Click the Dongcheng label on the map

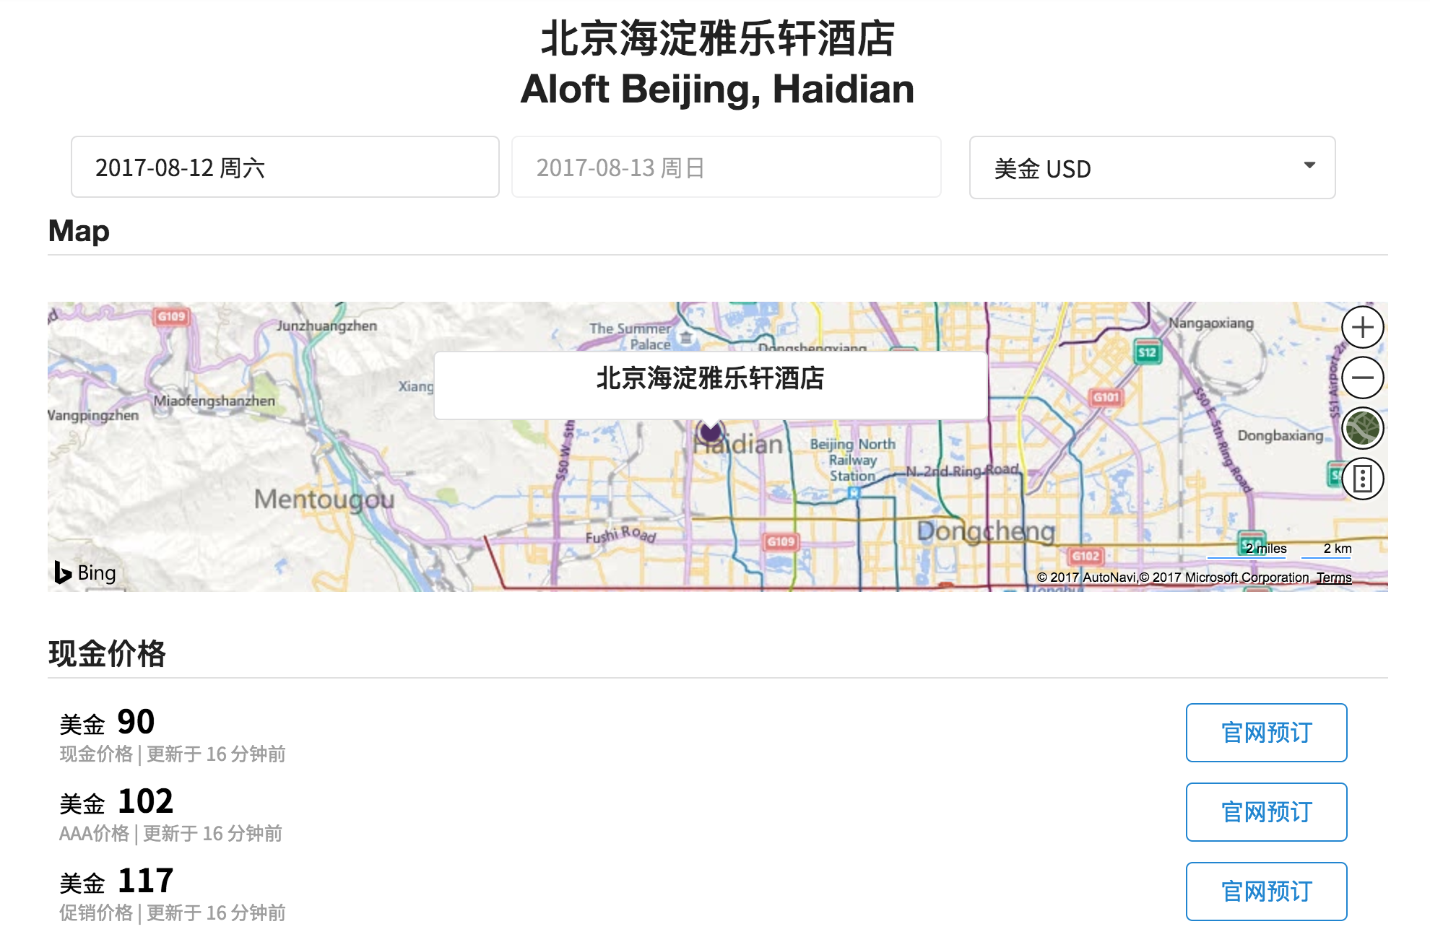click(x=986, y=531)
